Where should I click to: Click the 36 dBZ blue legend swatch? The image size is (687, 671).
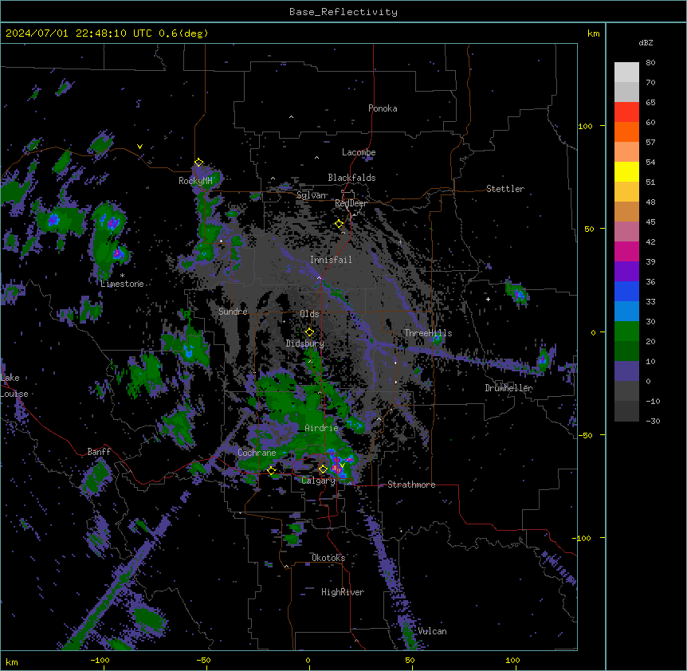tap(626, 291)
